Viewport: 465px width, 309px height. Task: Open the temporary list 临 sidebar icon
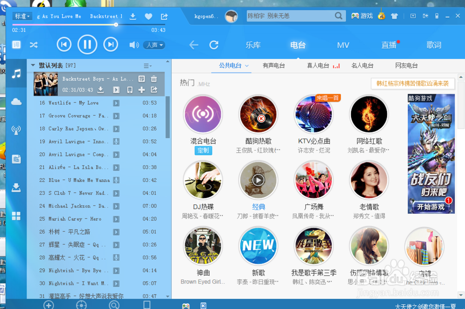coord(16,159)
